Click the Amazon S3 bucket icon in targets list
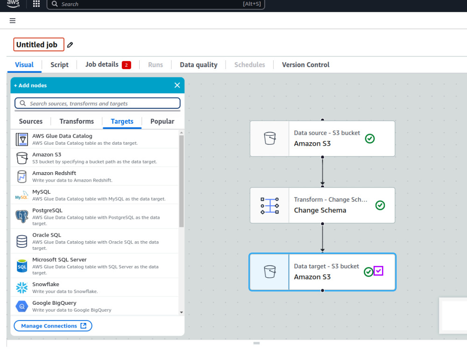 click(x=22, y=158)
